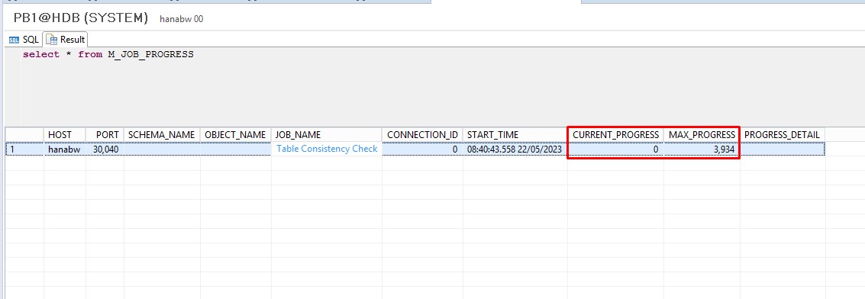Click the JOB_NAME column header
Screen dimensions: 865x299
pos(327,135)
